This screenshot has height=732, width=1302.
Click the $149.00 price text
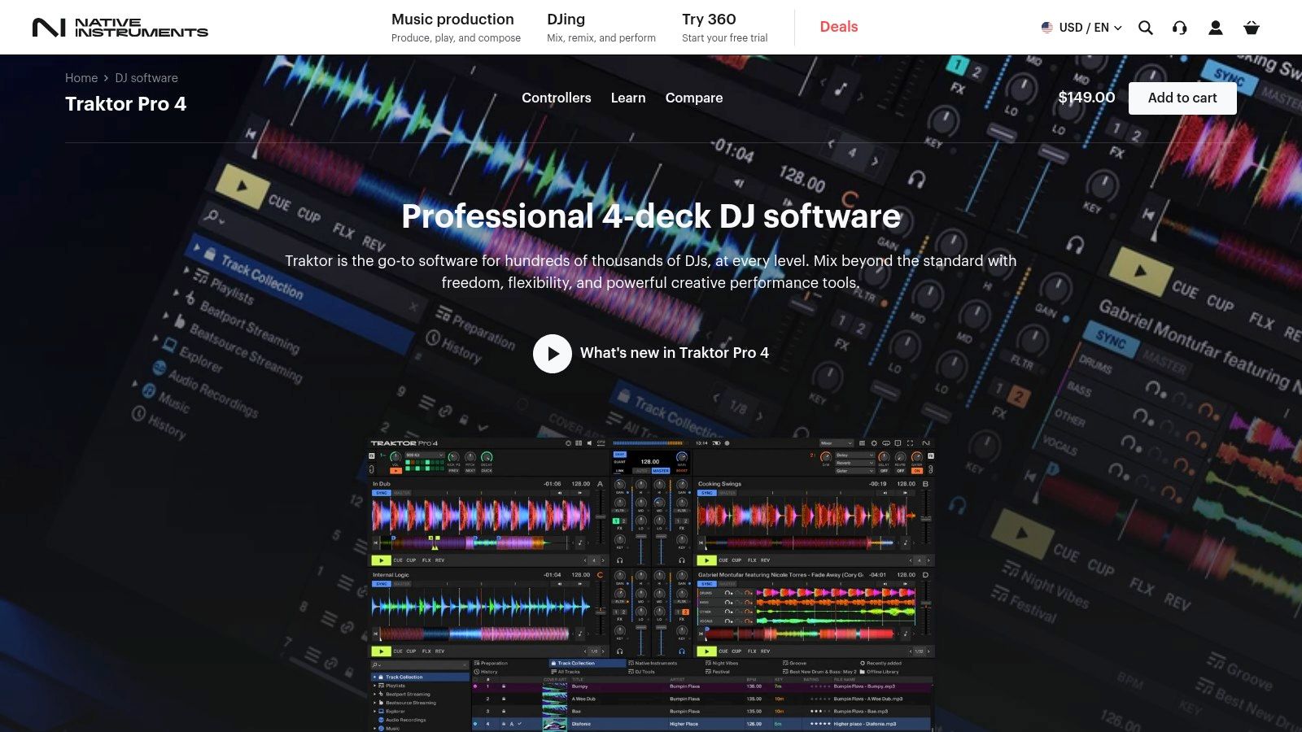point(1086,98)
